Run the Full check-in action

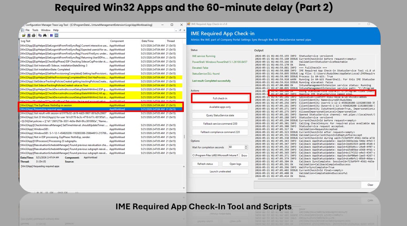tap(221, 98)
